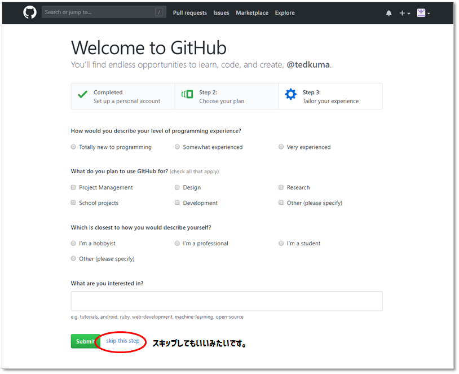Click the green checkmark on Completed step
Image resolution: width=459 pixels, height=374 pixels.
click(x=81, y=94)
